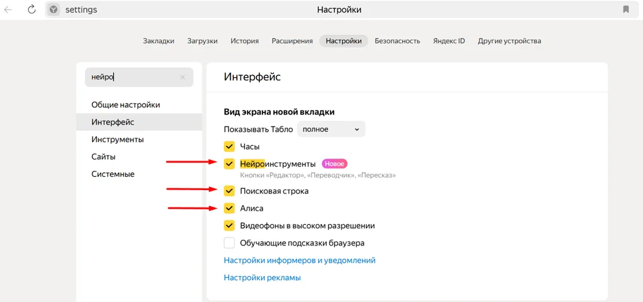Screen dimensions: 643x302
Task: Click the settings search field containing нейро
Action: click(x=132, y=77)
